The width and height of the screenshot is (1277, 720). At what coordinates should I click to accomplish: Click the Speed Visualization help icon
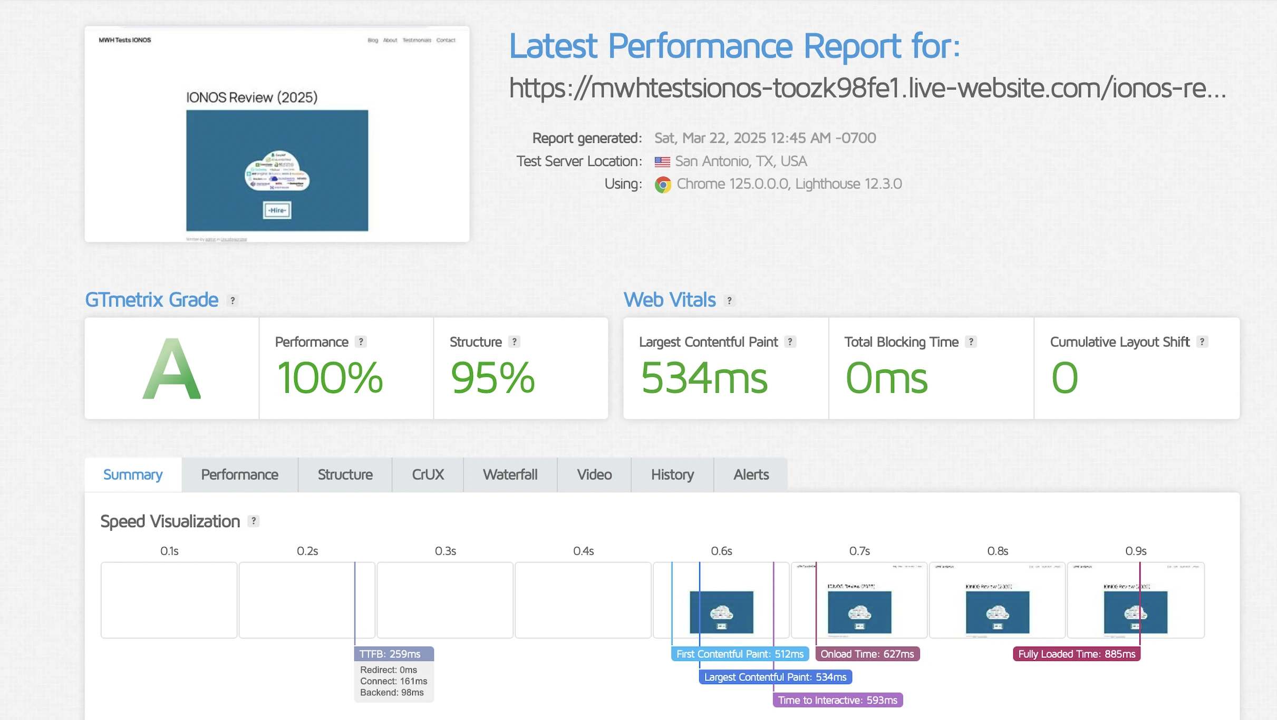click(x=254, y=521)
